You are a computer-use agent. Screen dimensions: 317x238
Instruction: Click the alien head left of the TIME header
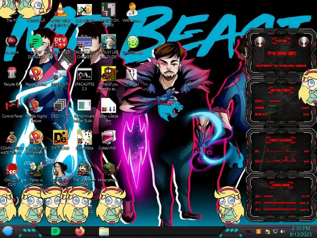[260, 42]
